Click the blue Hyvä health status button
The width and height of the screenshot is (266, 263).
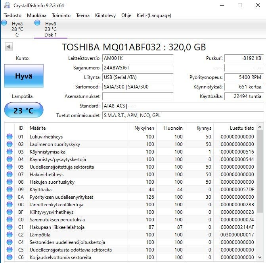click(x=23, y=76)
